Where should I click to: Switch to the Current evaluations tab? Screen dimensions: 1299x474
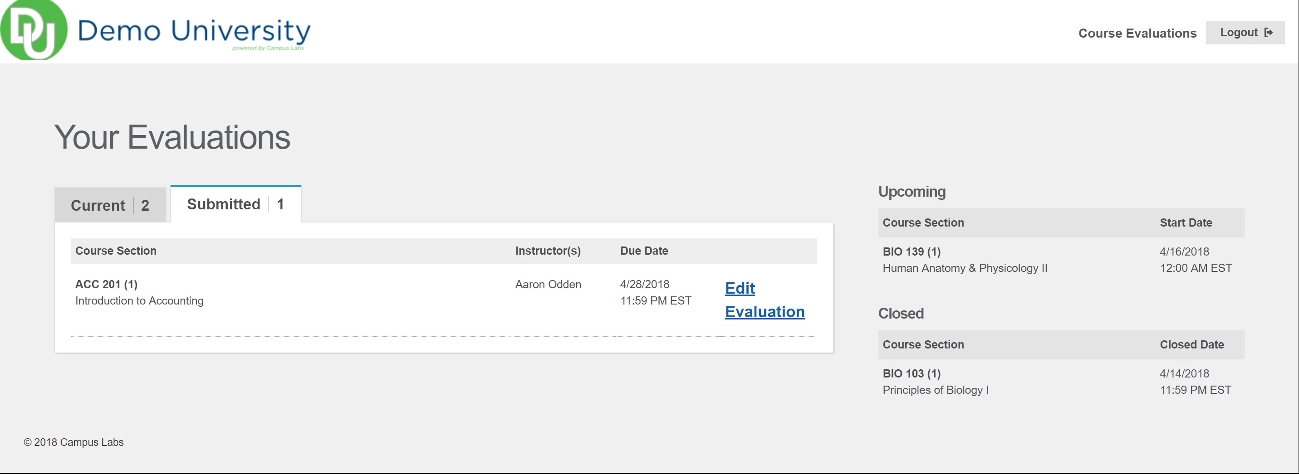[x=109, y=205]
